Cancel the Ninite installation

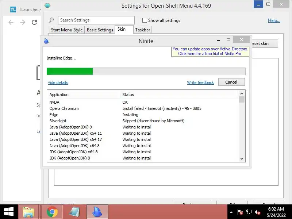point(231,82)
